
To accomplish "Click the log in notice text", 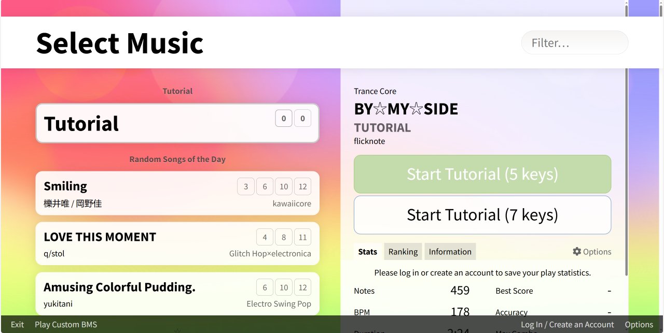I will (x=482, y=272).
